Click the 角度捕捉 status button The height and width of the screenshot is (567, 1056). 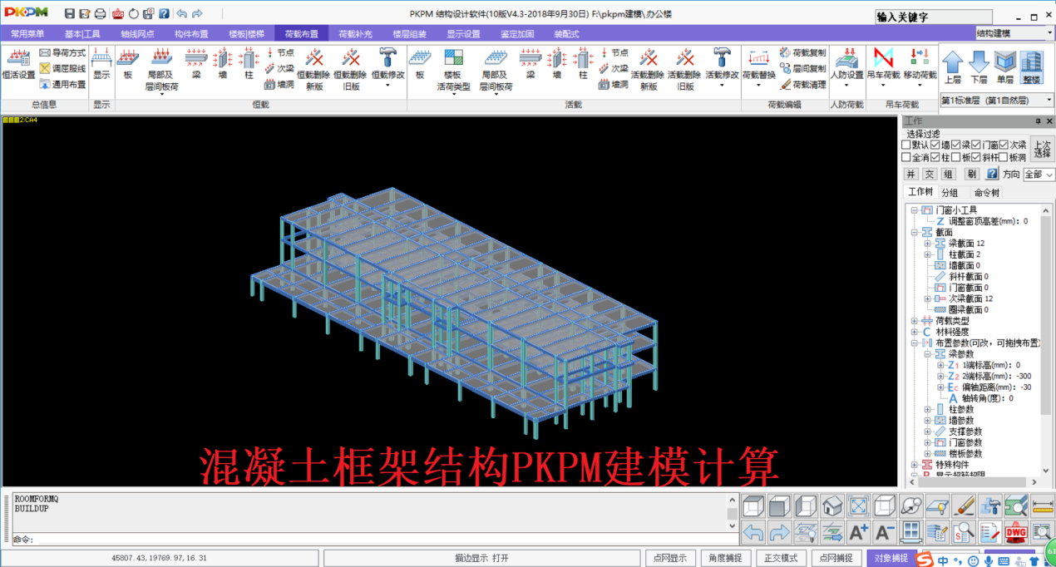(725, 558)
